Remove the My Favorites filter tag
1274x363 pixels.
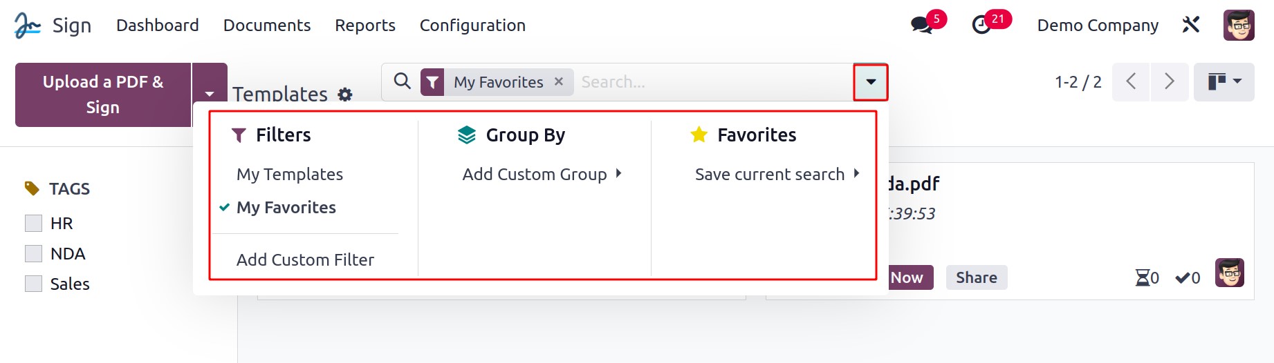(559, 81)
